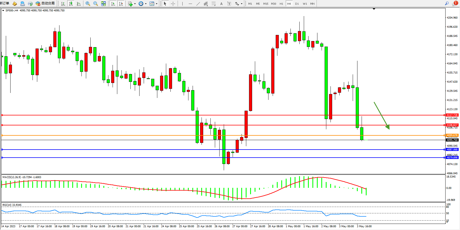
Task: Open the search magnifier at top right
Action: click(447, 4)
